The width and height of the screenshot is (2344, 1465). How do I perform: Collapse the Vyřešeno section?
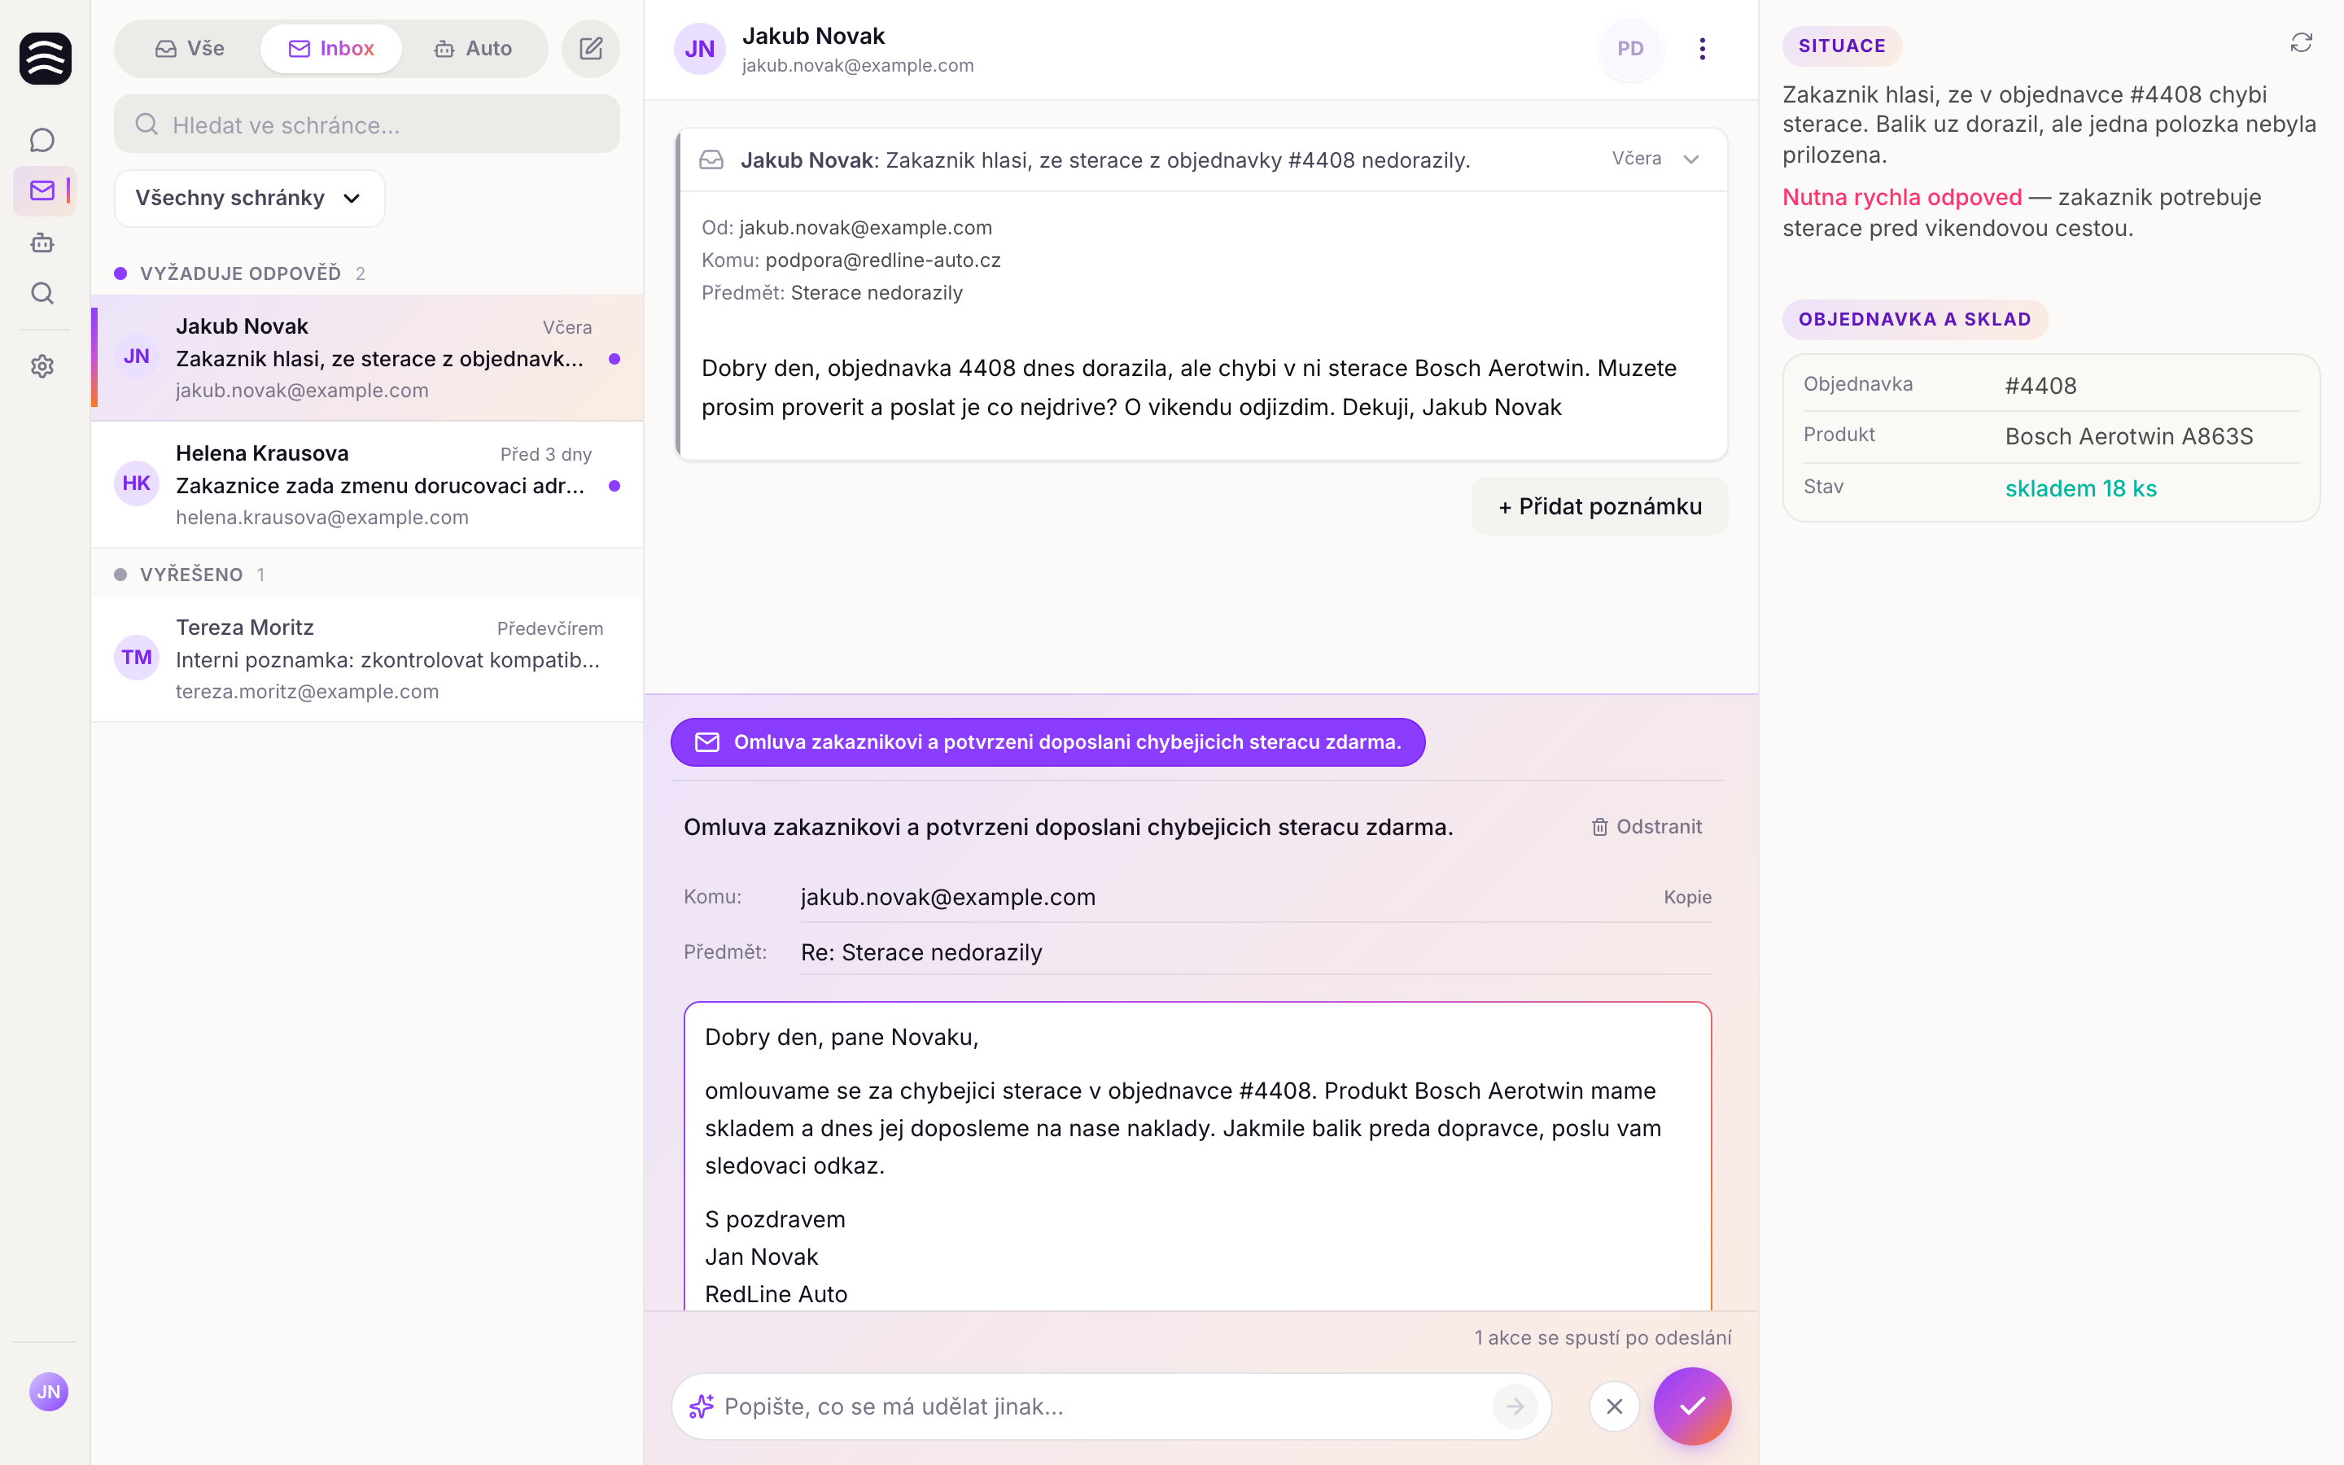coord(190,575)
